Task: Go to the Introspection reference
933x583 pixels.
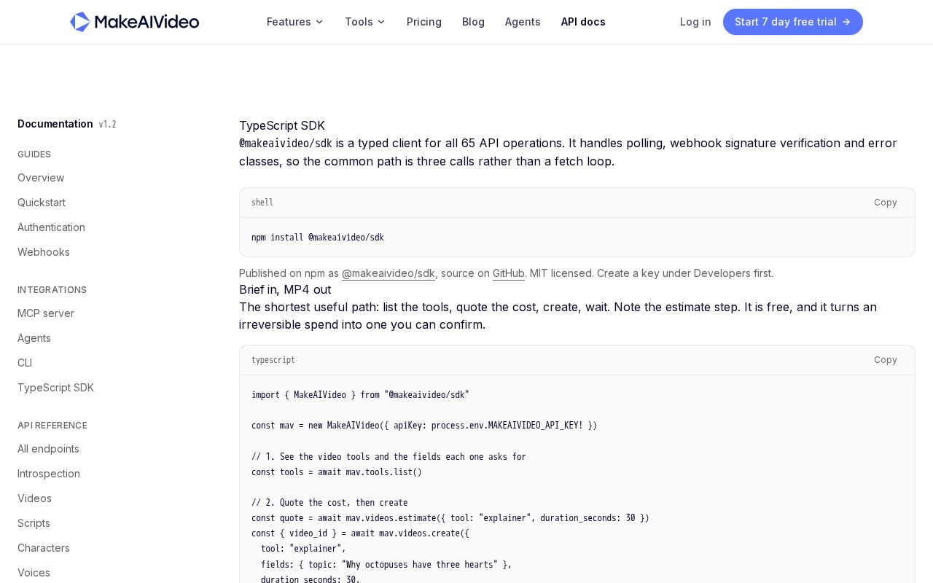Action: click(49, 474)
